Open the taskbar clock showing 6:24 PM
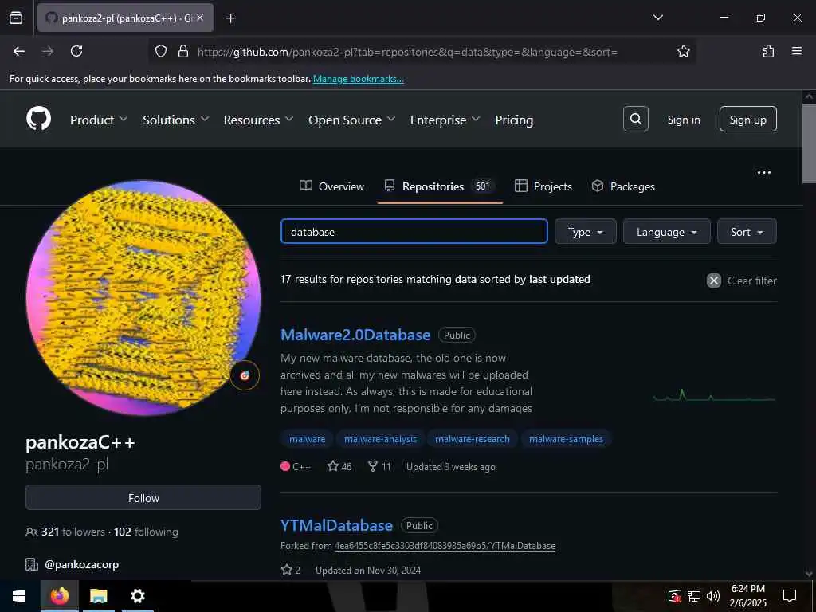 (x=747, y=596)
